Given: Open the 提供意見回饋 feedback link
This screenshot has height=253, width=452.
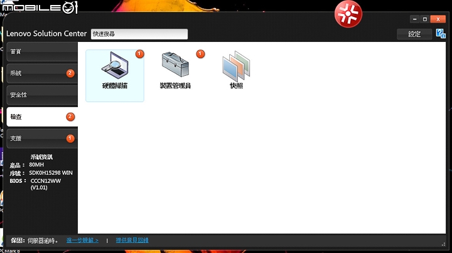Looking at the screenshot, I should click(132, 240).
